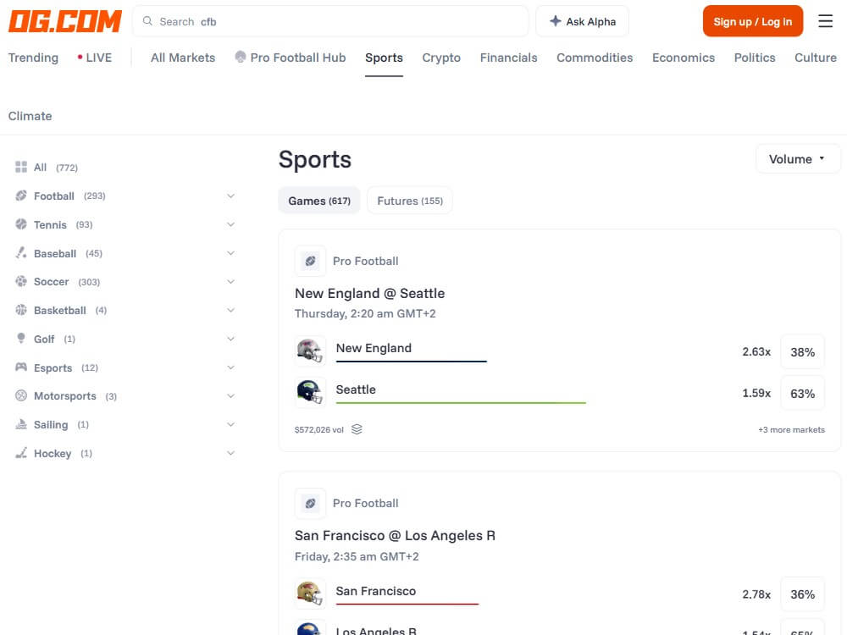Click the red LIVE indicator dot

click(80, 57)
